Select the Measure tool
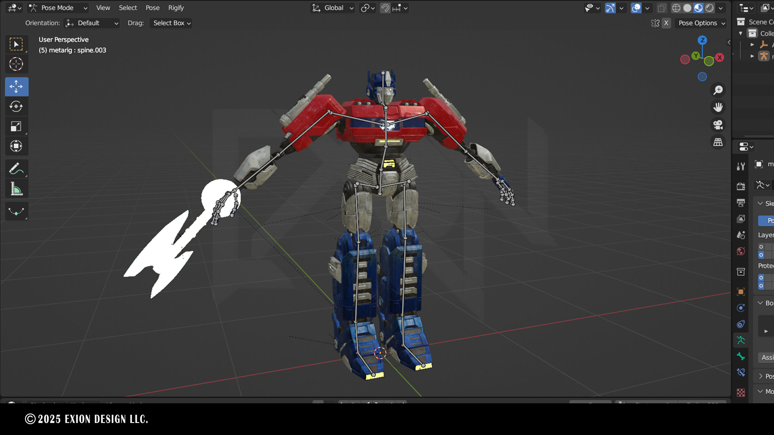Image resolution: width=774 pixels, height=435 pixels. coord(16,189)
